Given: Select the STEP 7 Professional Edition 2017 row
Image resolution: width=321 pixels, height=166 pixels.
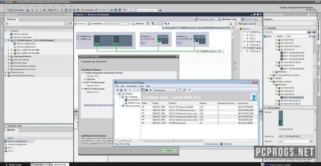Looking at the screenshot, I should point(199,116).
